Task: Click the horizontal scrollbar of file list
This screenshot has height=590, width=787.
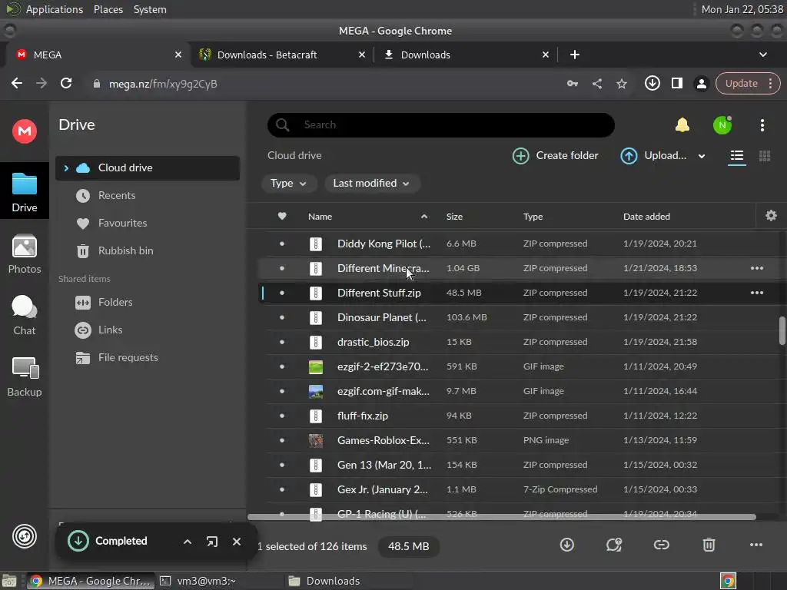Action: (x=502, y=517)
